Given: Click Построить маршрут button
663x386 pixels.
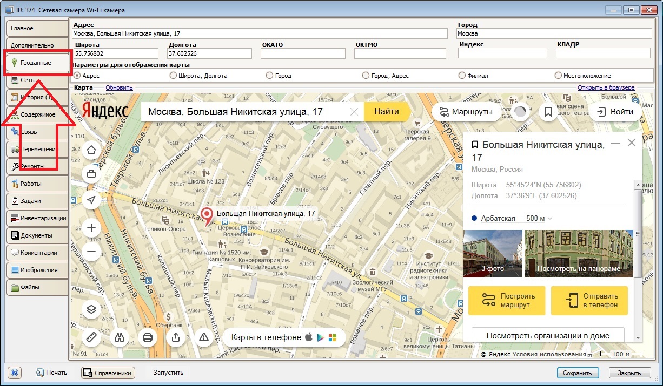Looking at the screenshot, I should click(x=507, y=301).
